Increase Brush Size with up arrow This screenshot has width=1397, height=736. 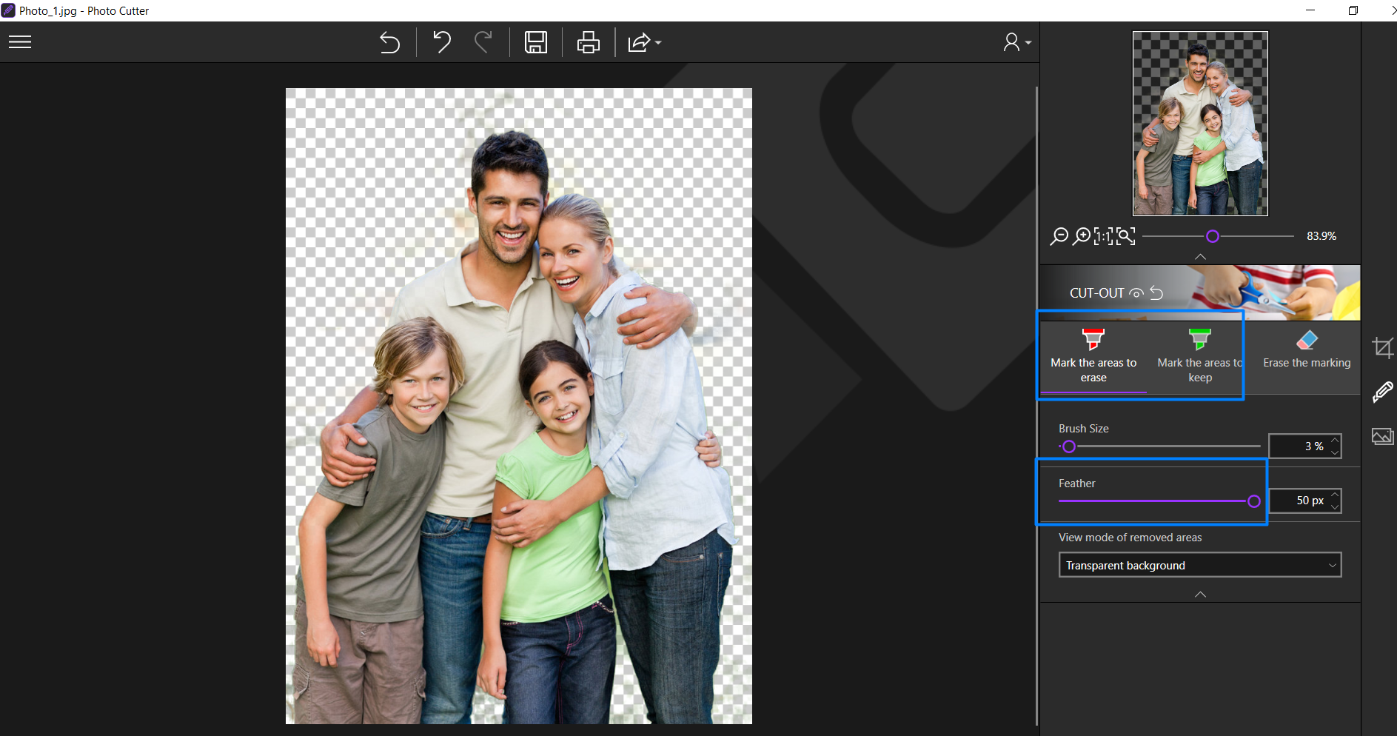tap(1335, 440)
